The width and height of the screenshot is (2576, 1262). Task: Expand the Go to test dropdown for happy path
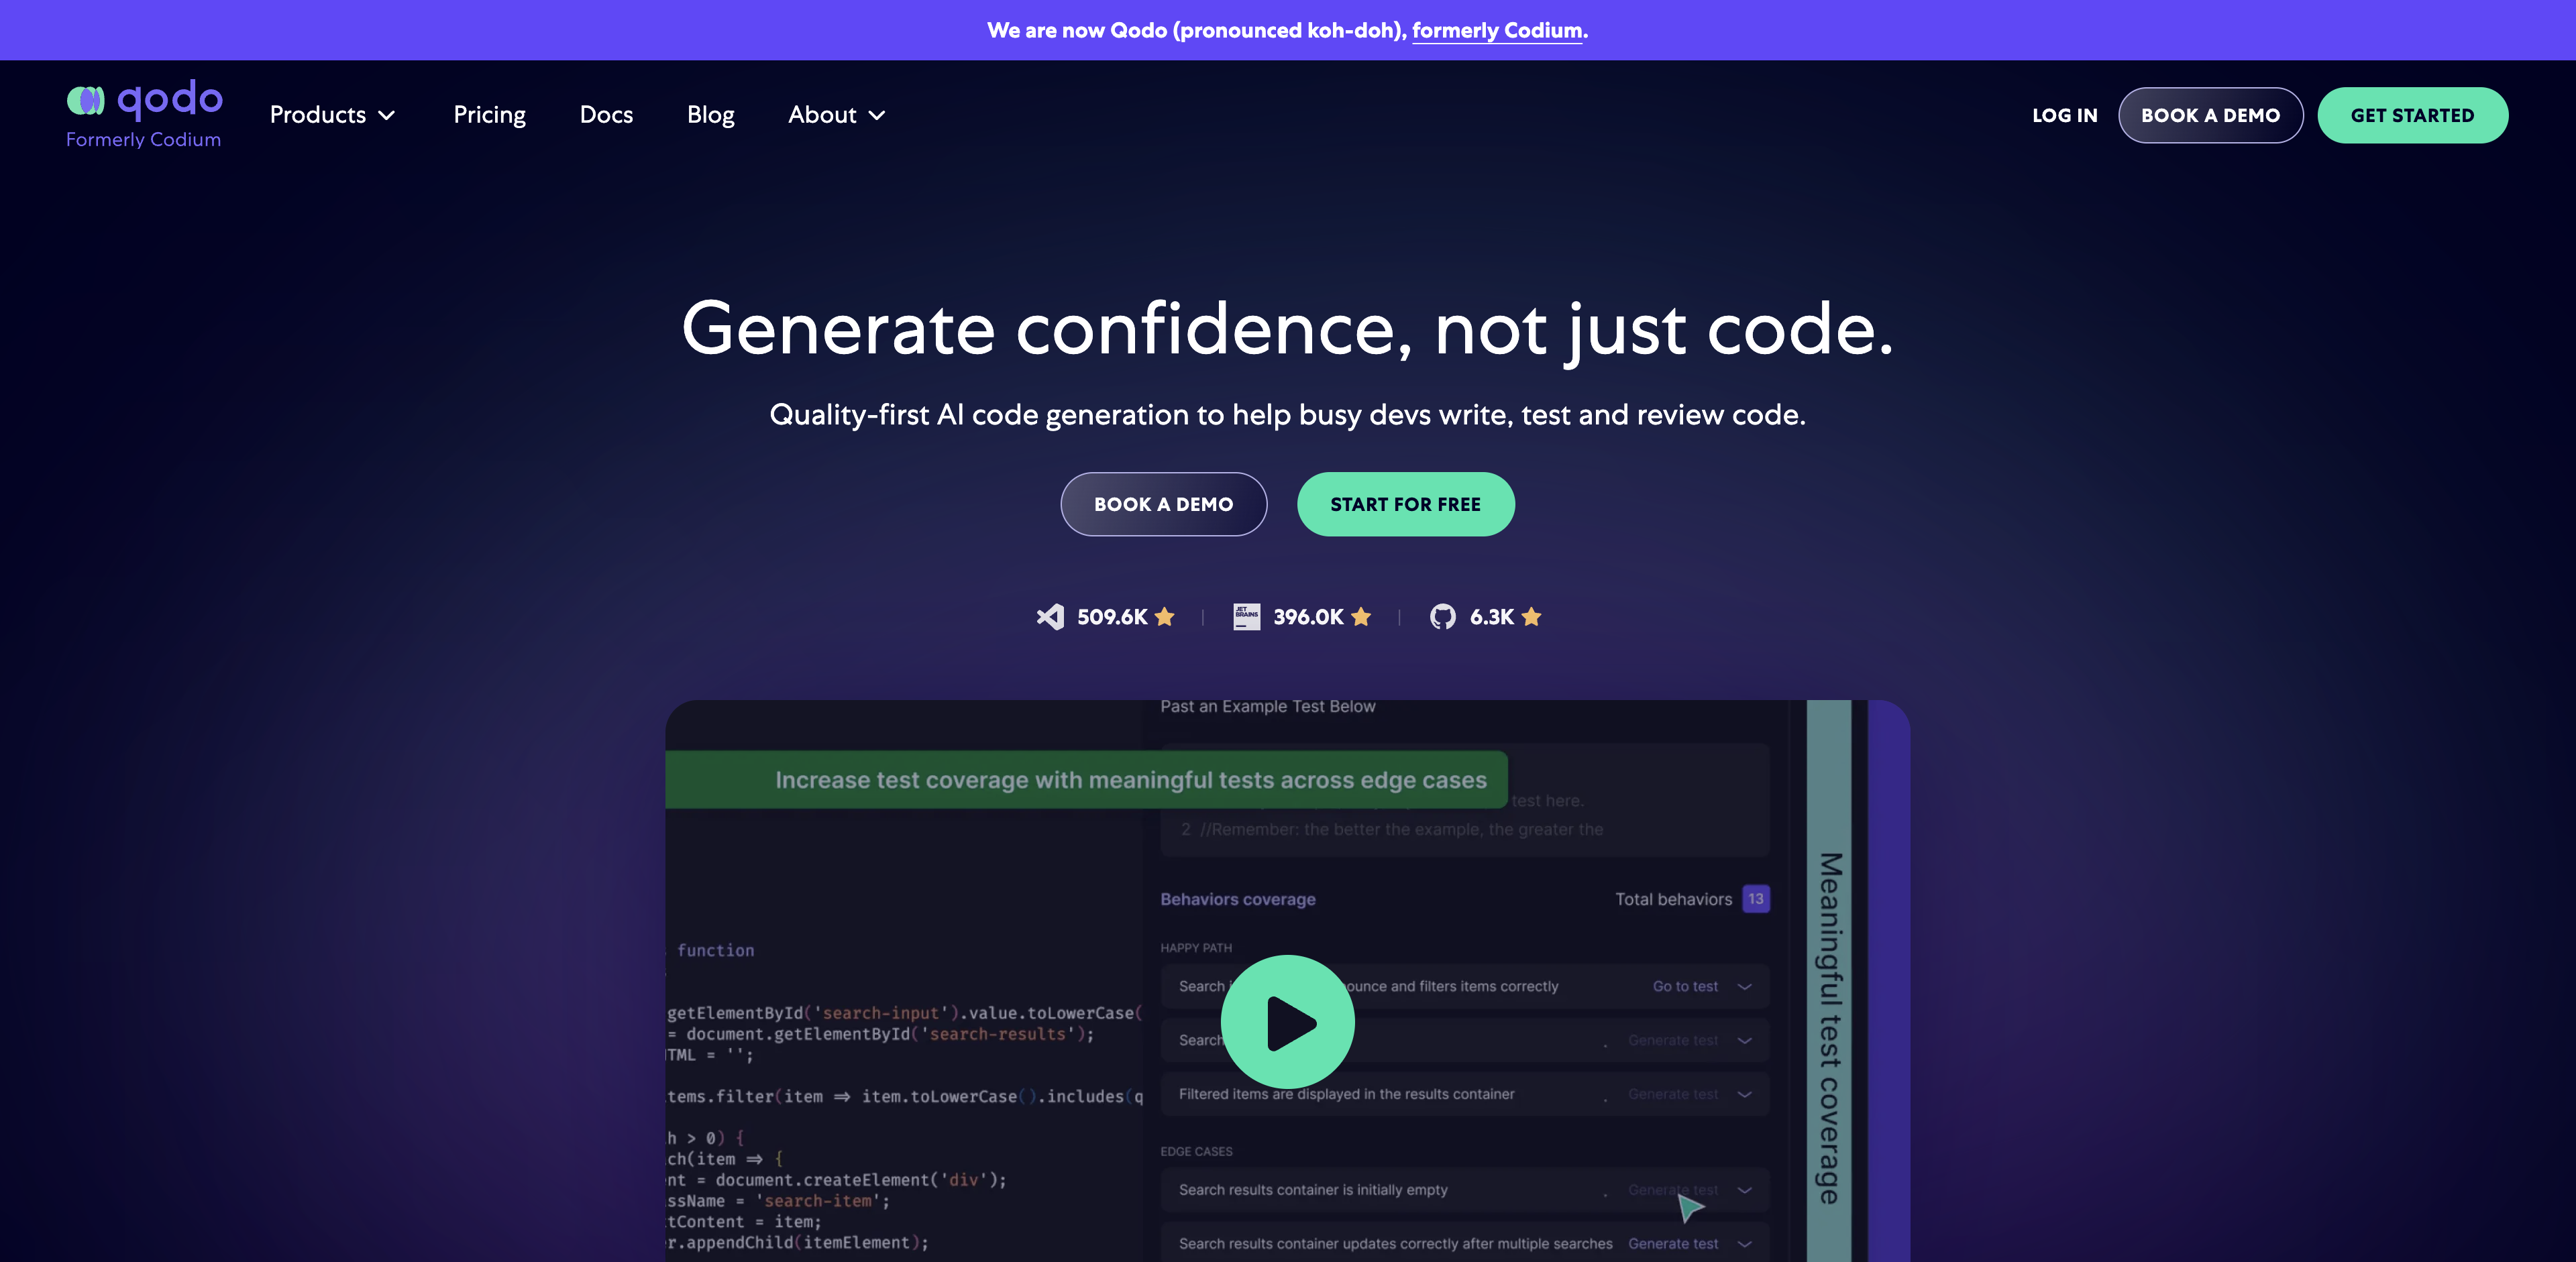pyautogui.click(x=1745, y=984)
